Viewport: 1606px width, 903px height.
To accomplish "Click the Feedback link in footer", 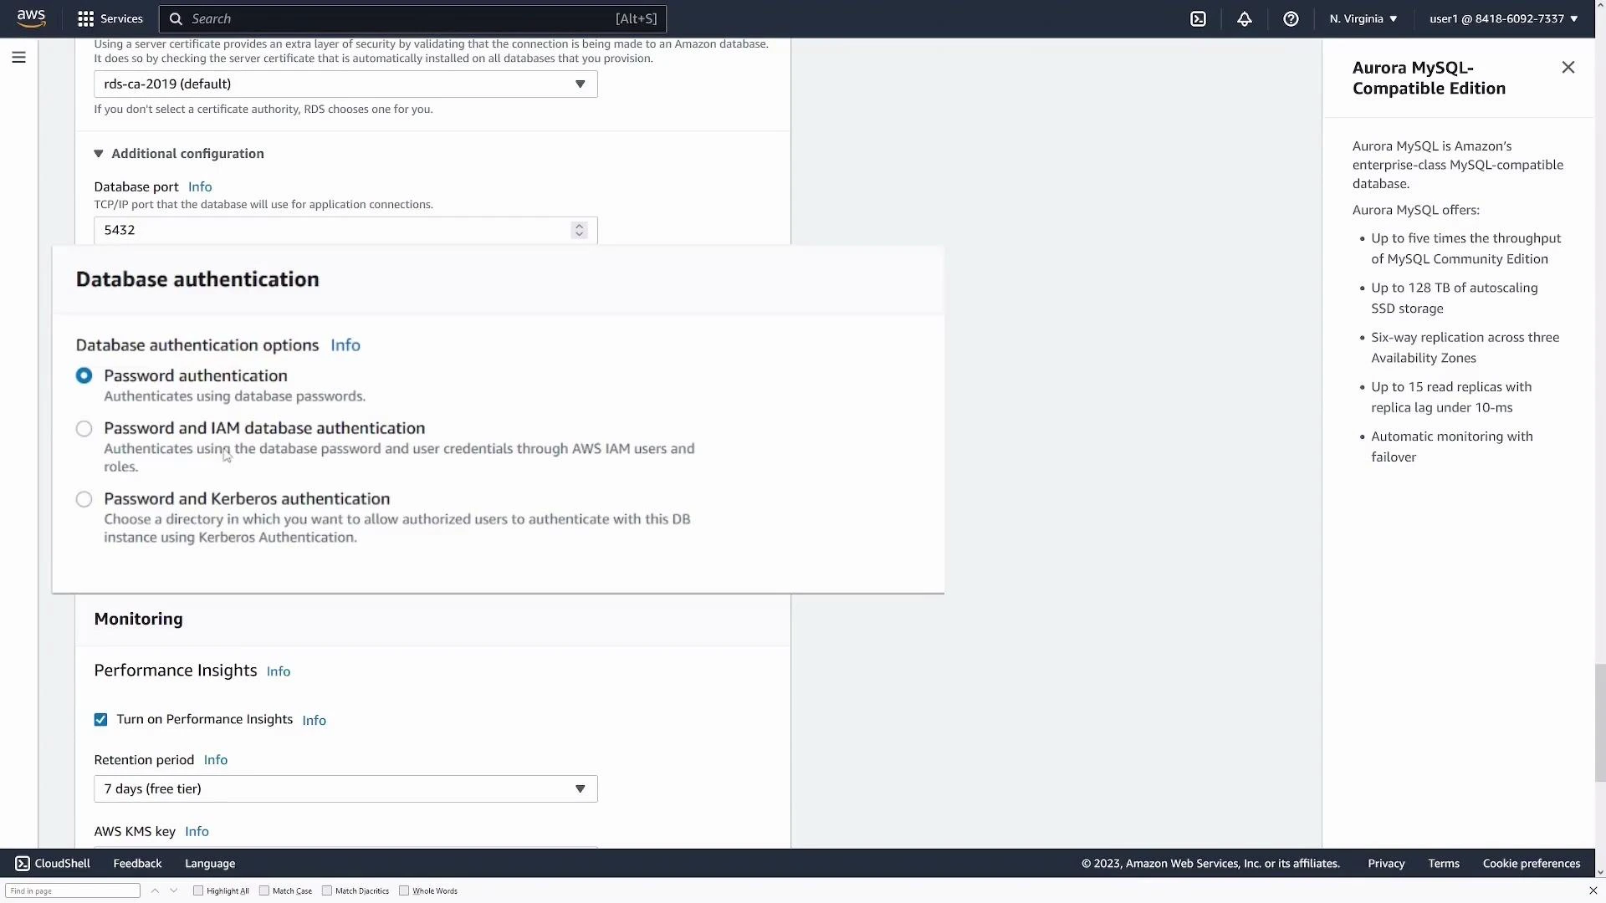I will click(x=136, y=863).
